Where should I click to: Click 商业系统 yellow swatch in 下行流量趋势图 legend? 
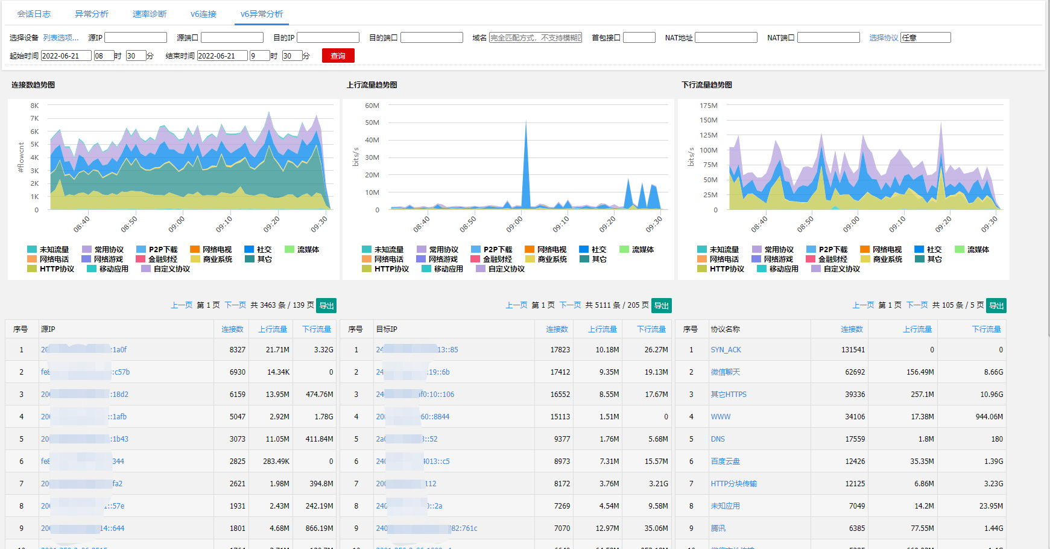(865, 259)
